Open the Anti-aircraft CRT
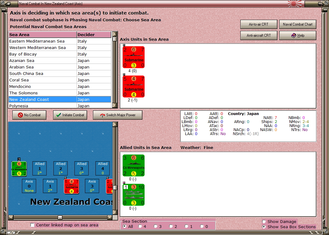Image resolution: width=329 pixels, height=235 pixels. [259, 35]
